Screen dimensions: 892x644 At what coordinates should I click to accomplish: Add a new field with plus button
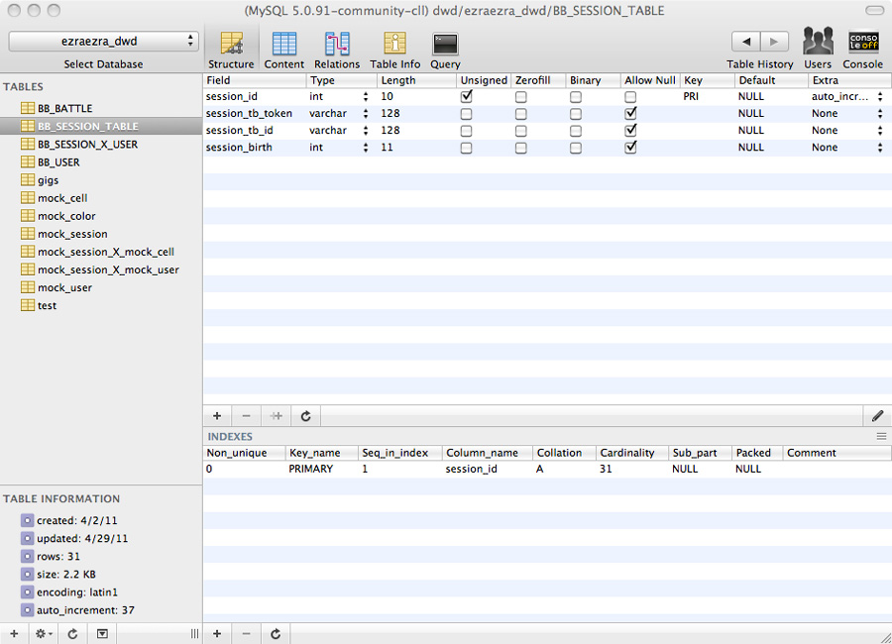[217, 416]
